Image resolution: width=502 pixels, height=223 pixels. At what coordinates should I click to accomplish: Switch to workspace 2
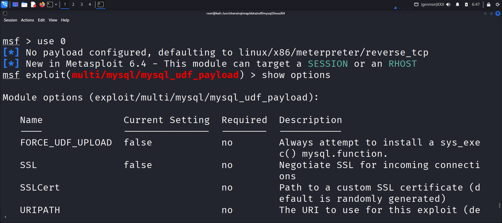pyautogui.click(x=73, y=4)
